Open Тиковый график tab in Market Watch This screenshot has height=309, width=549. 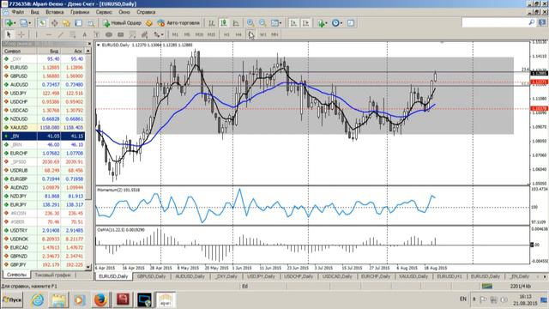53,275
